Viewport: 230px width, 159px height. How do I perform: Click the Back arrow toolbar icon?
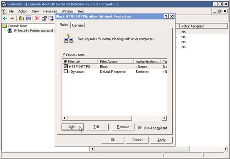pyautogui.click(x=5, y=18)
